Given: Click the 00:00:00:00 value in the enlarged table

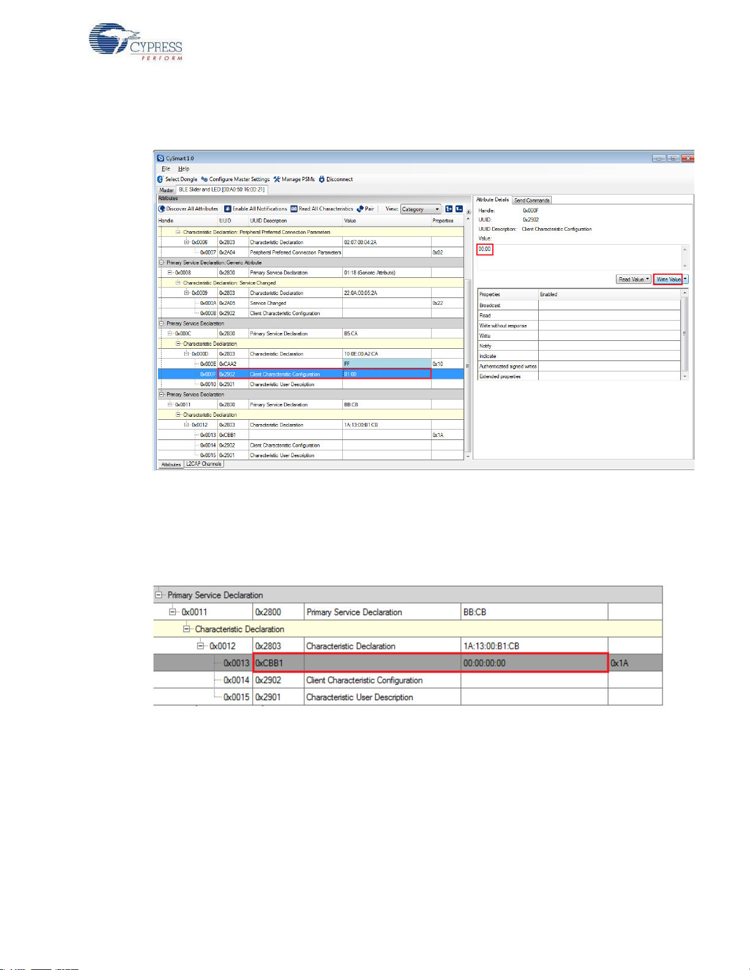Looking at the screenshot, I should pyautogui.click(x=484, y=663).
